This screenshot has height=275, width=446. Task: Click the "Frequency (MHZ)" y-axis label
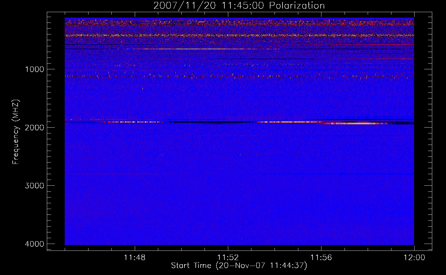[x=16, y=132]
